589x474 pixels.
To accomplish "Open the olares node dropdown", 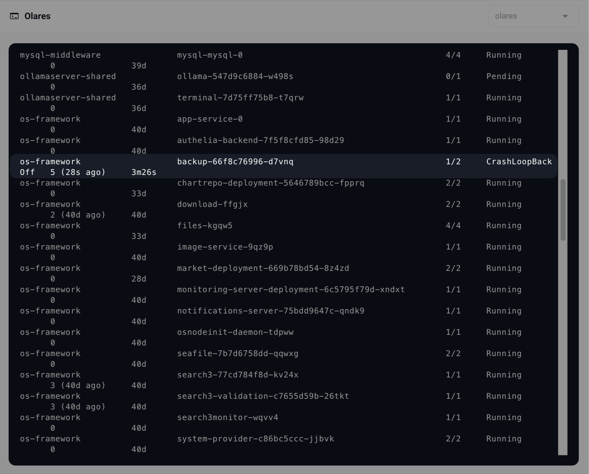I will (x=533, y=16).
